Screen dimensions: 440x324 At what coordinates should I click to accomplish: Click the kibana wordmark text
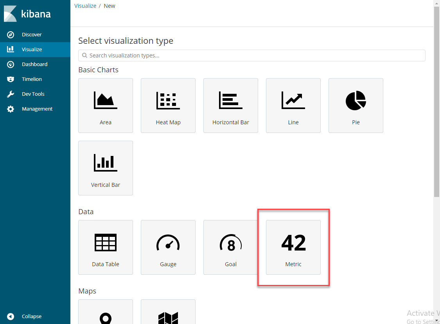(x=36, y=14)
